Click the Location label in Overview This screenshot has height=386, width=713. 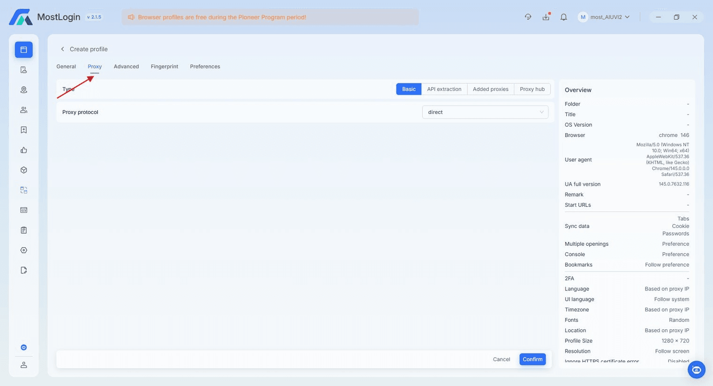[x=575, y=331]
